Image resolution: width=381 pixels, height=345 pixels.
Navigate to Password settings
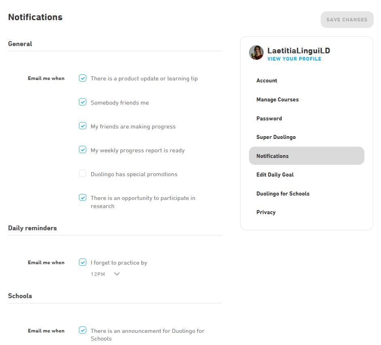pos(269,118)
